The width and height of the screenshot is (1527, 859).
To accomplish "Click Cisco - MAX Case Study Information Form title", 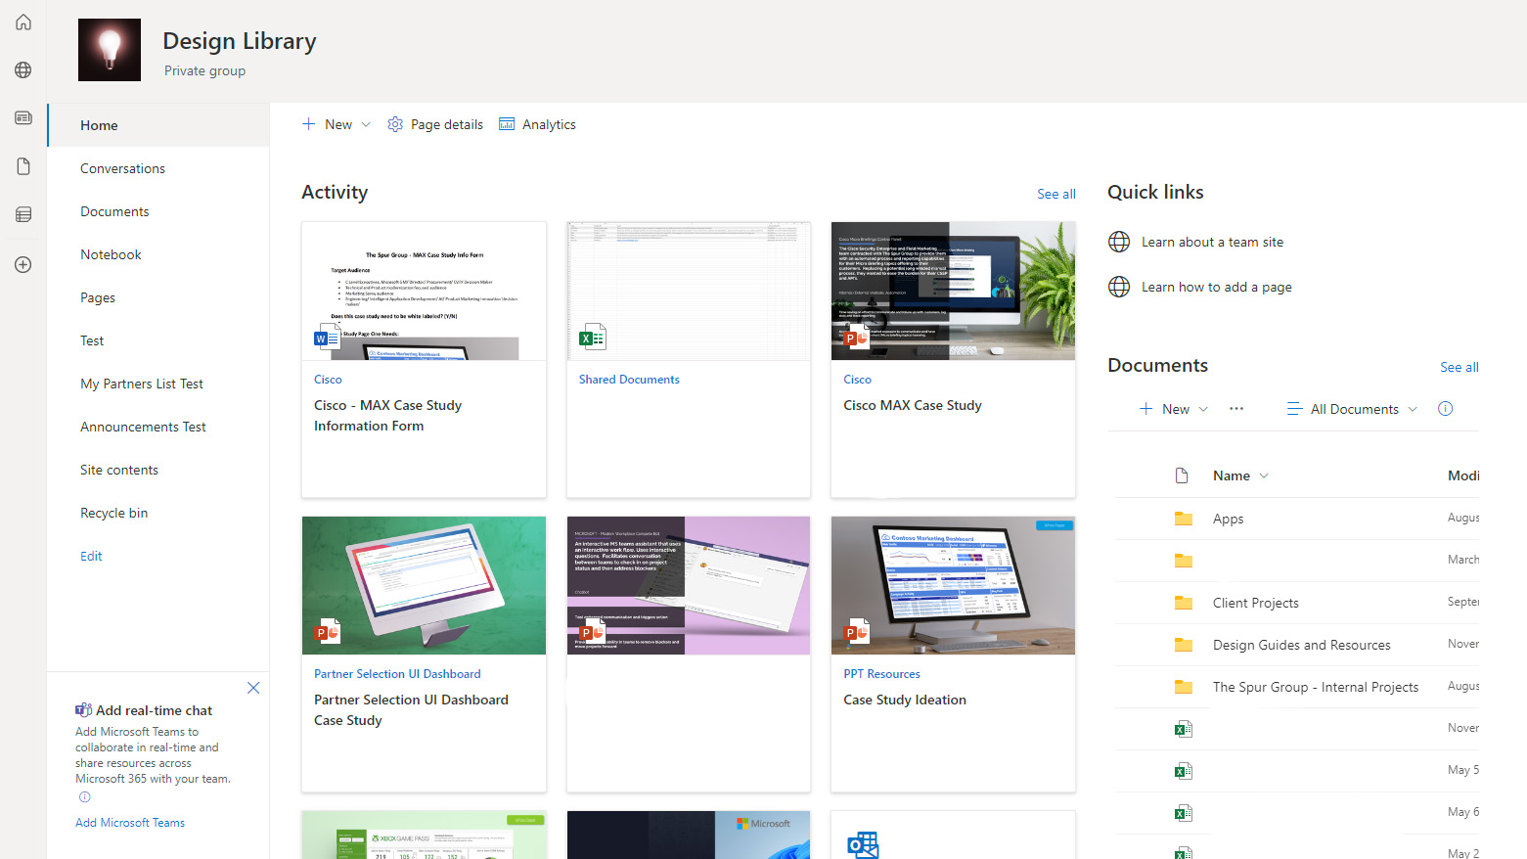I will [x=387, y=415].
